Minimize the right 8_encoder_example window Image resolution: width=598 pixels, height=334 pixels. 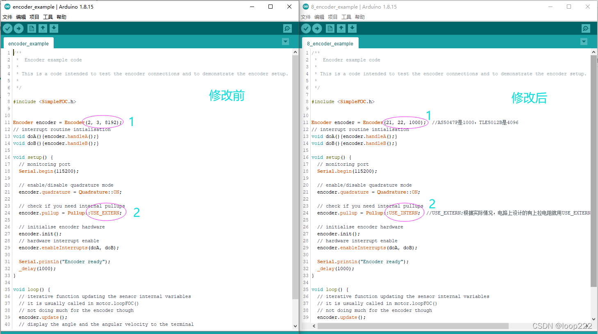click(550, 7)
